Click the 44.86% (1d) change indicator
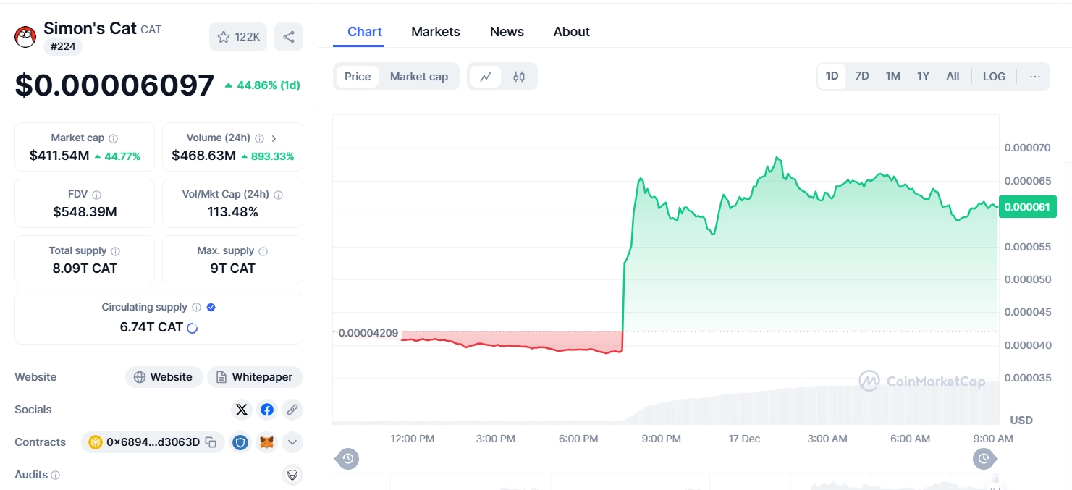The width and height of the screenshot is (1072, 490). point(262,85)
